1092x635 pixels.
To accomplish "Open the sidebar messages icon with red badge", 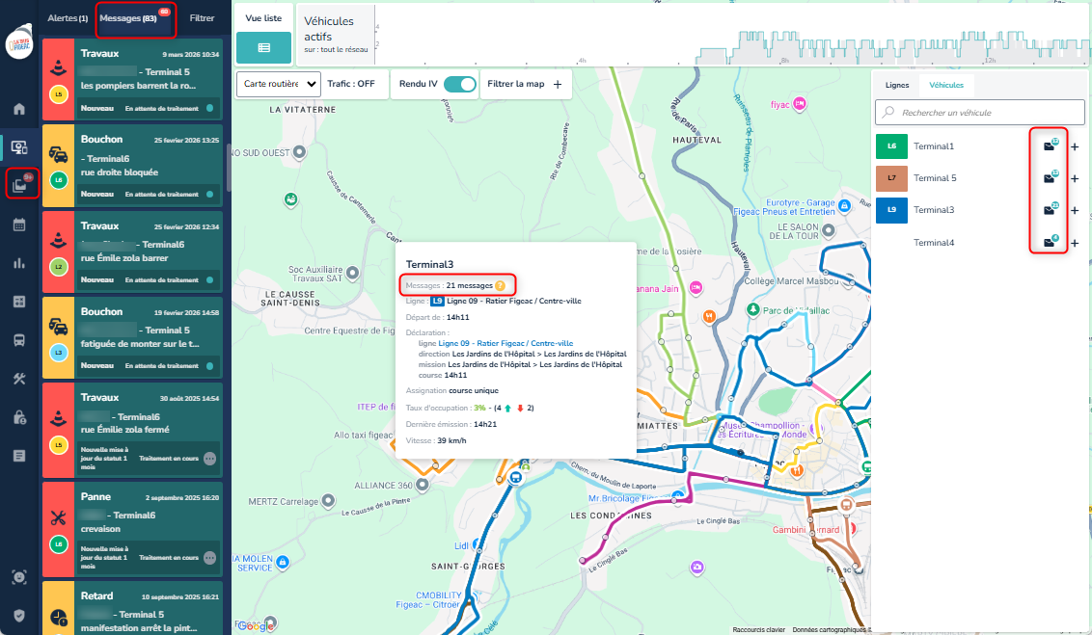I will [x=20, y=183].
